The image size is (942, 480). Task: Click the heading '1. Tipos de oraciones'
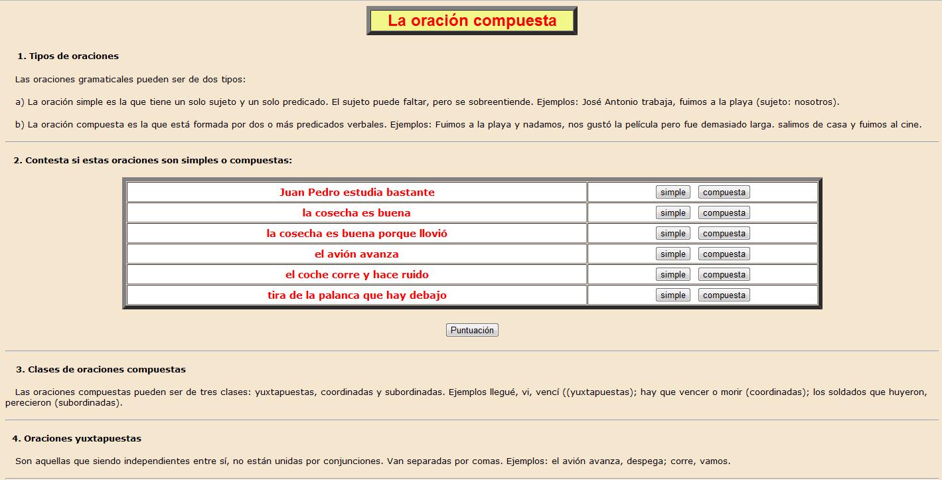68,56
